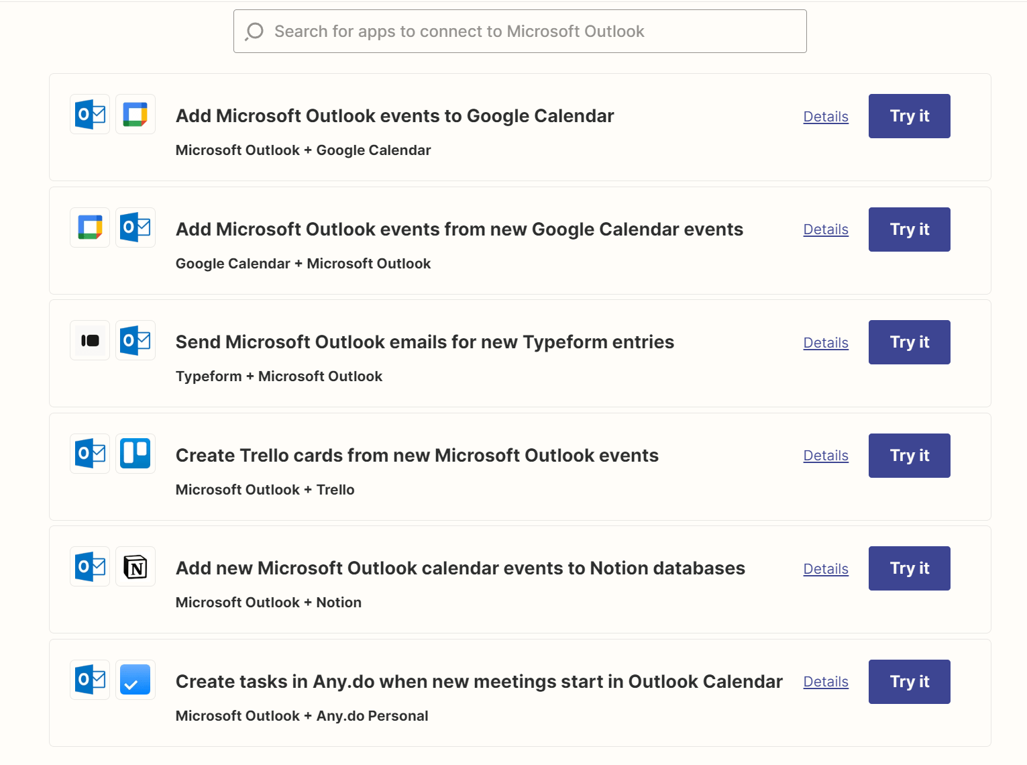Open the Notion icon
The width and height of the screenshot is (1027, 765).
[x=135, y=566]
